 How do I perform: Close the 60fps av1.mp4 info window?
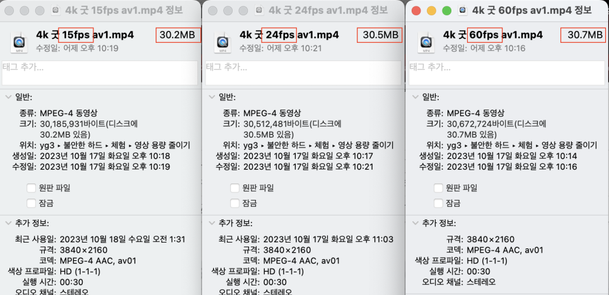(416, 11)
